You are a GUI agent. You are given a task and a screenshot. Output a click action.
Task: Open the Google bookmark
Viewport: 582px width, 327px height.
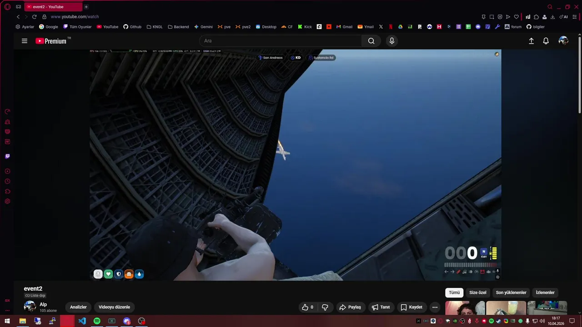(x=48, y=27)
